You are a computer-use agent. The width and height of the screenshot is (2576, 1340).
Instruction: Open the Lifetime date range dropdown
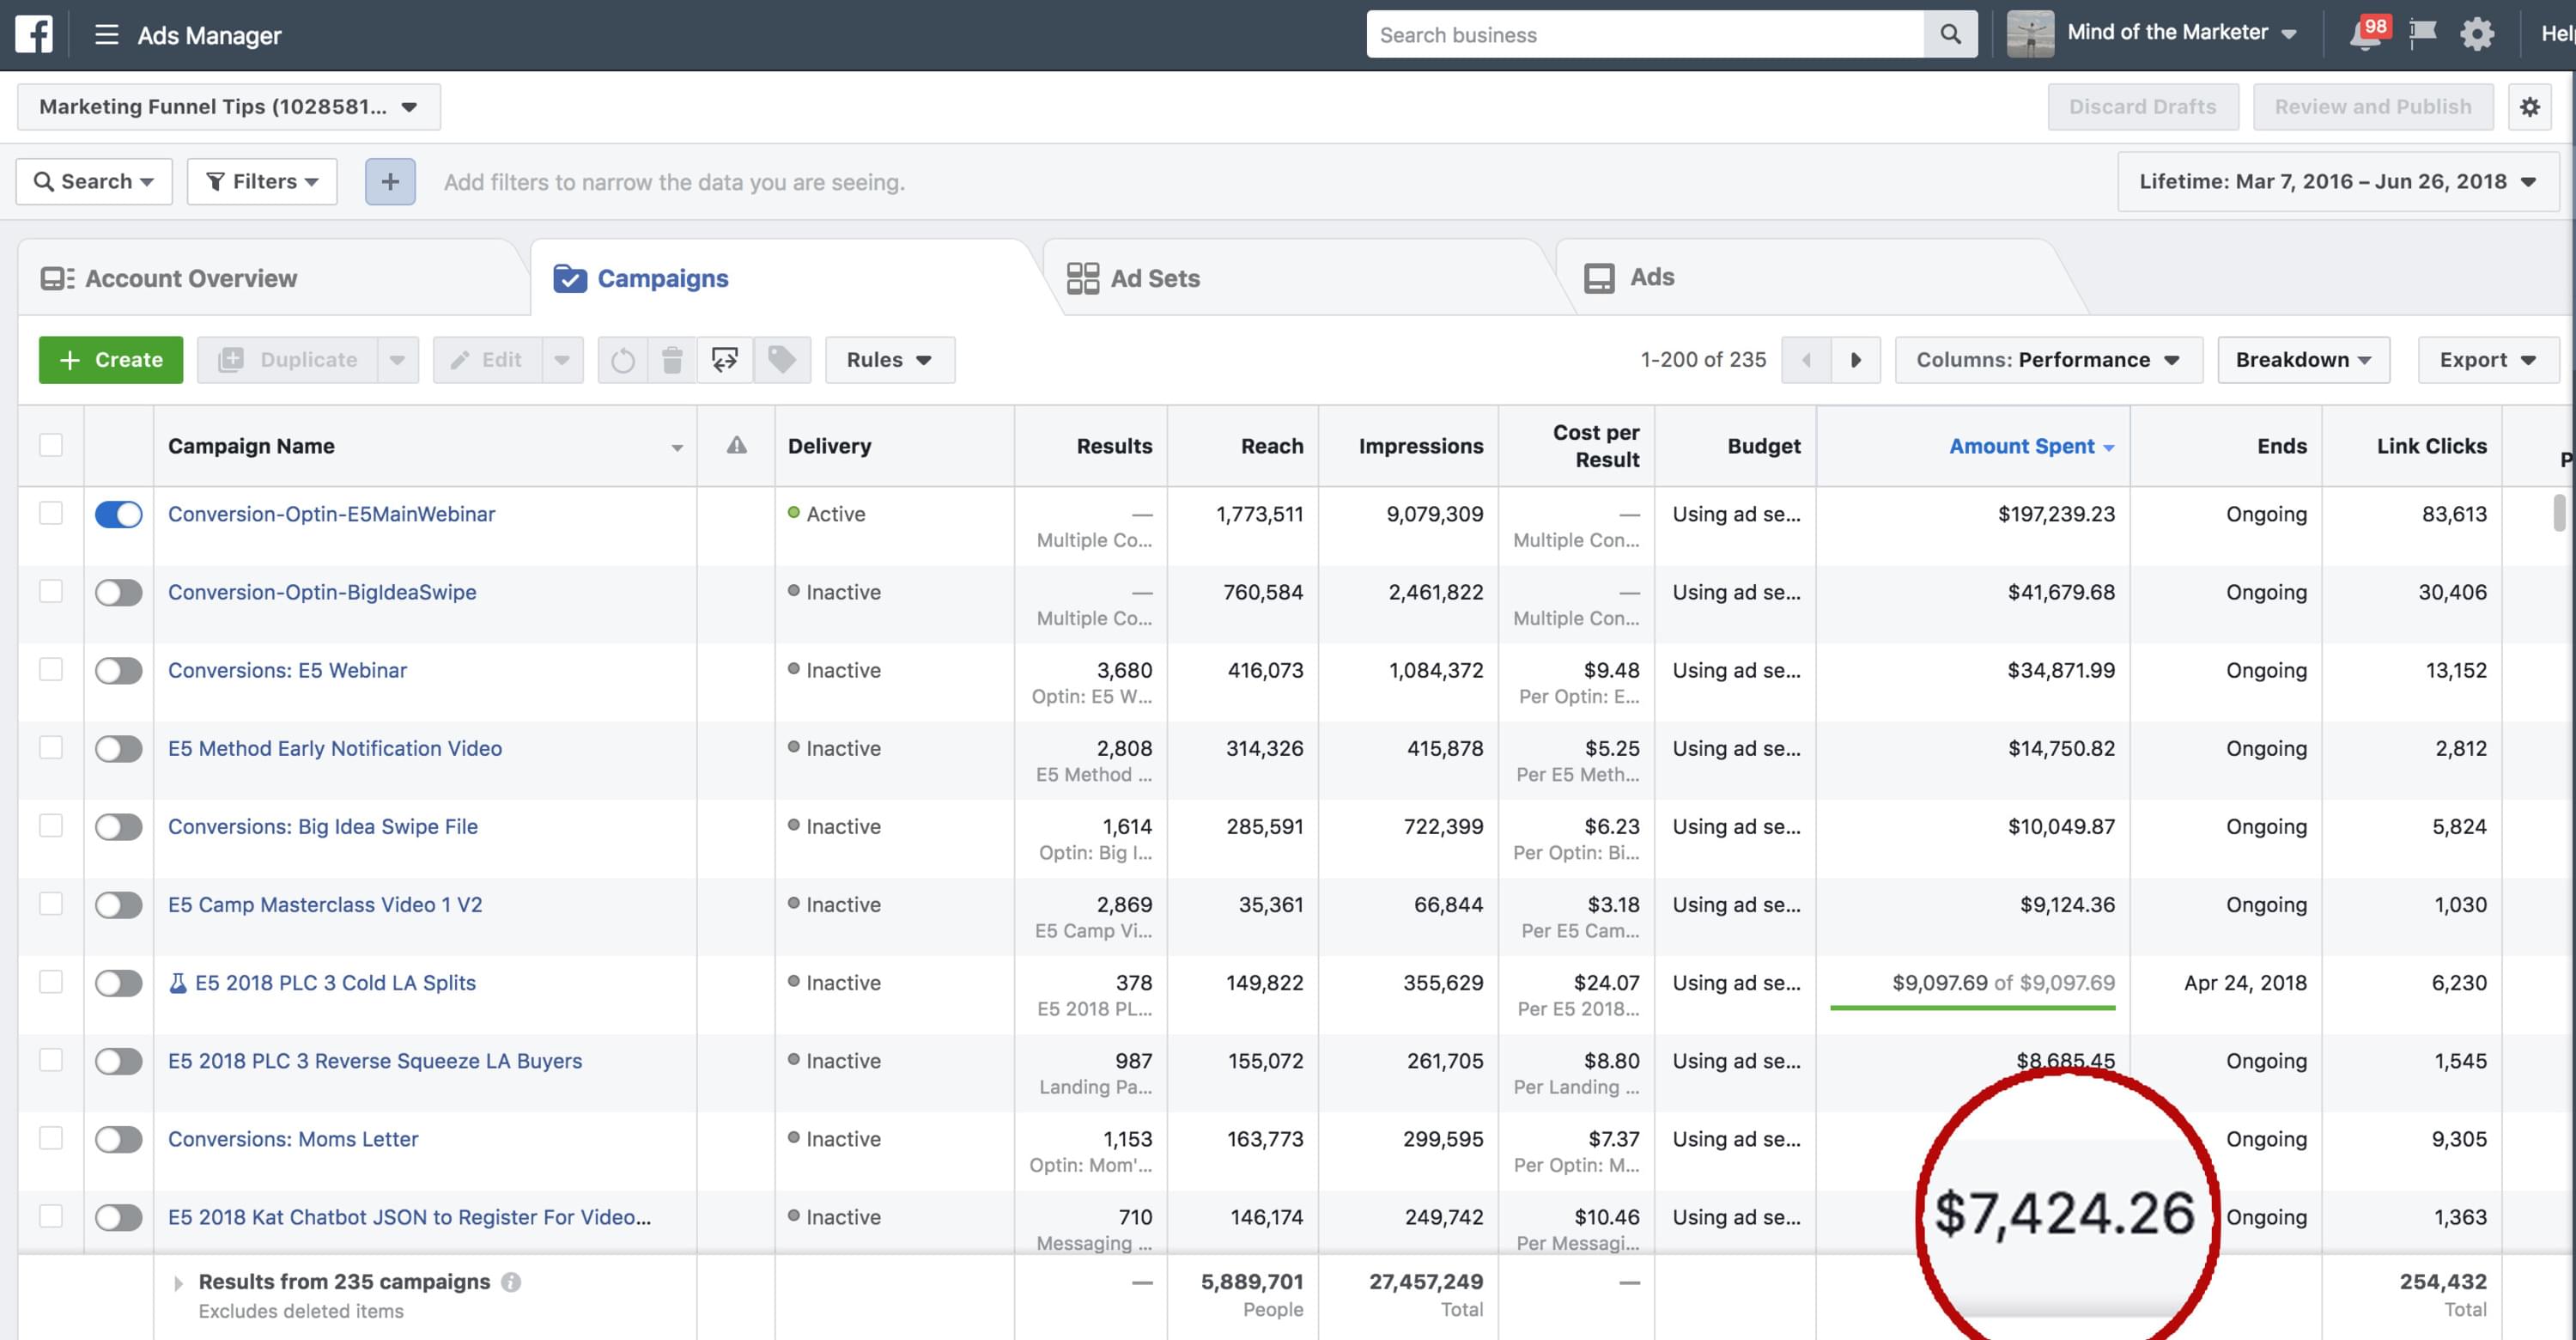pos(2338,182)
